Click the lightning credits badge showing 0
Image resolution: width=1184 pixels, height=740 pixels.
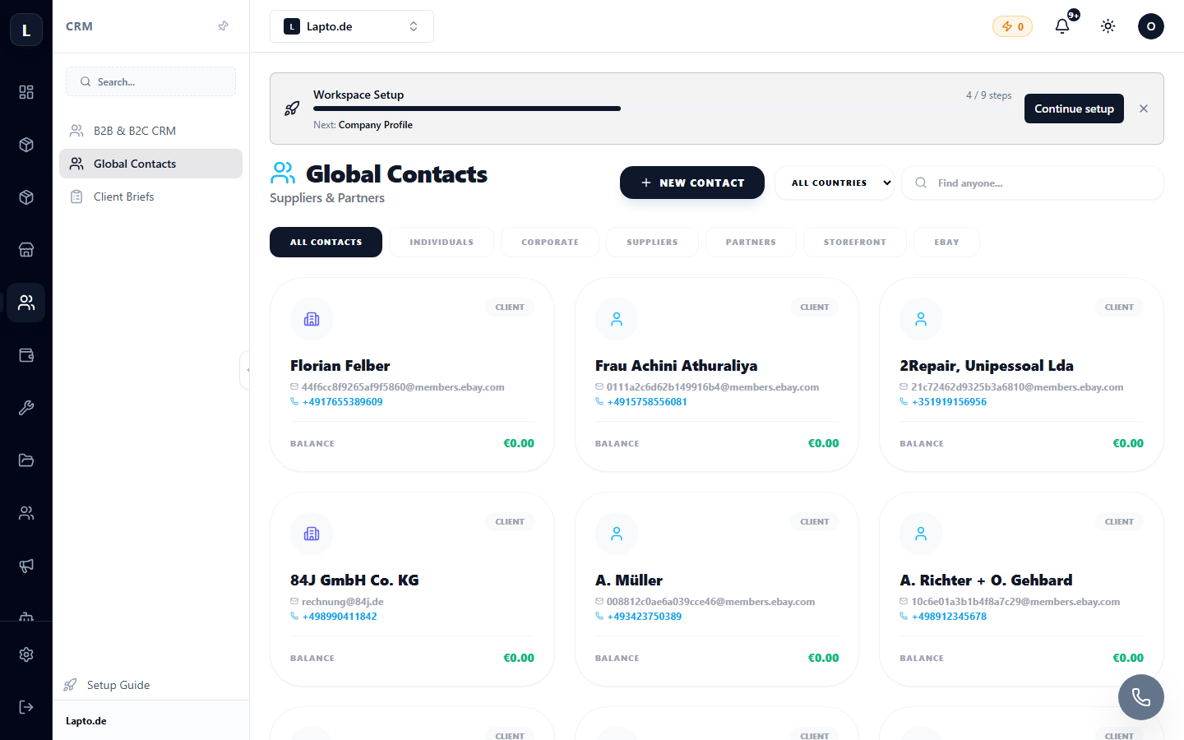coord(1012,26)
